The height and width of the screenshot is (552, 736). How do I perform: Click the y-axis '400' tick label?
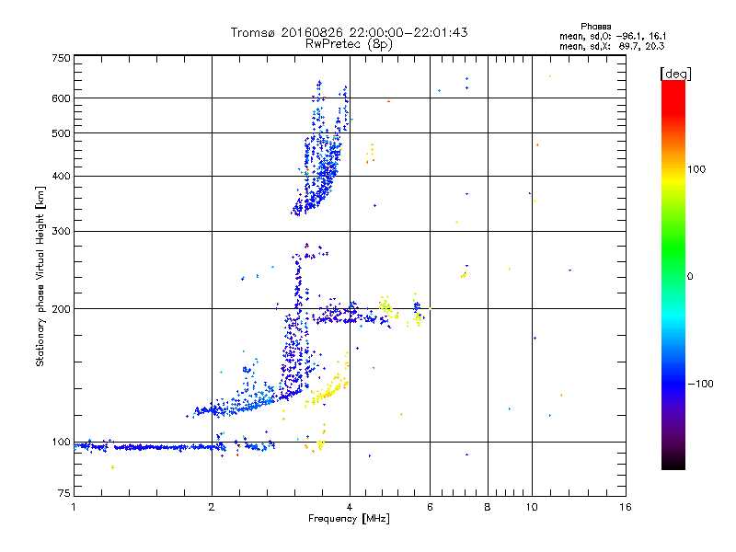[61, 177]
